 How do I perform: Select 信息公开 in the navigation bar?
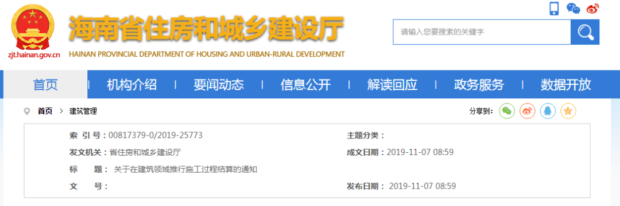coord(305,84)
